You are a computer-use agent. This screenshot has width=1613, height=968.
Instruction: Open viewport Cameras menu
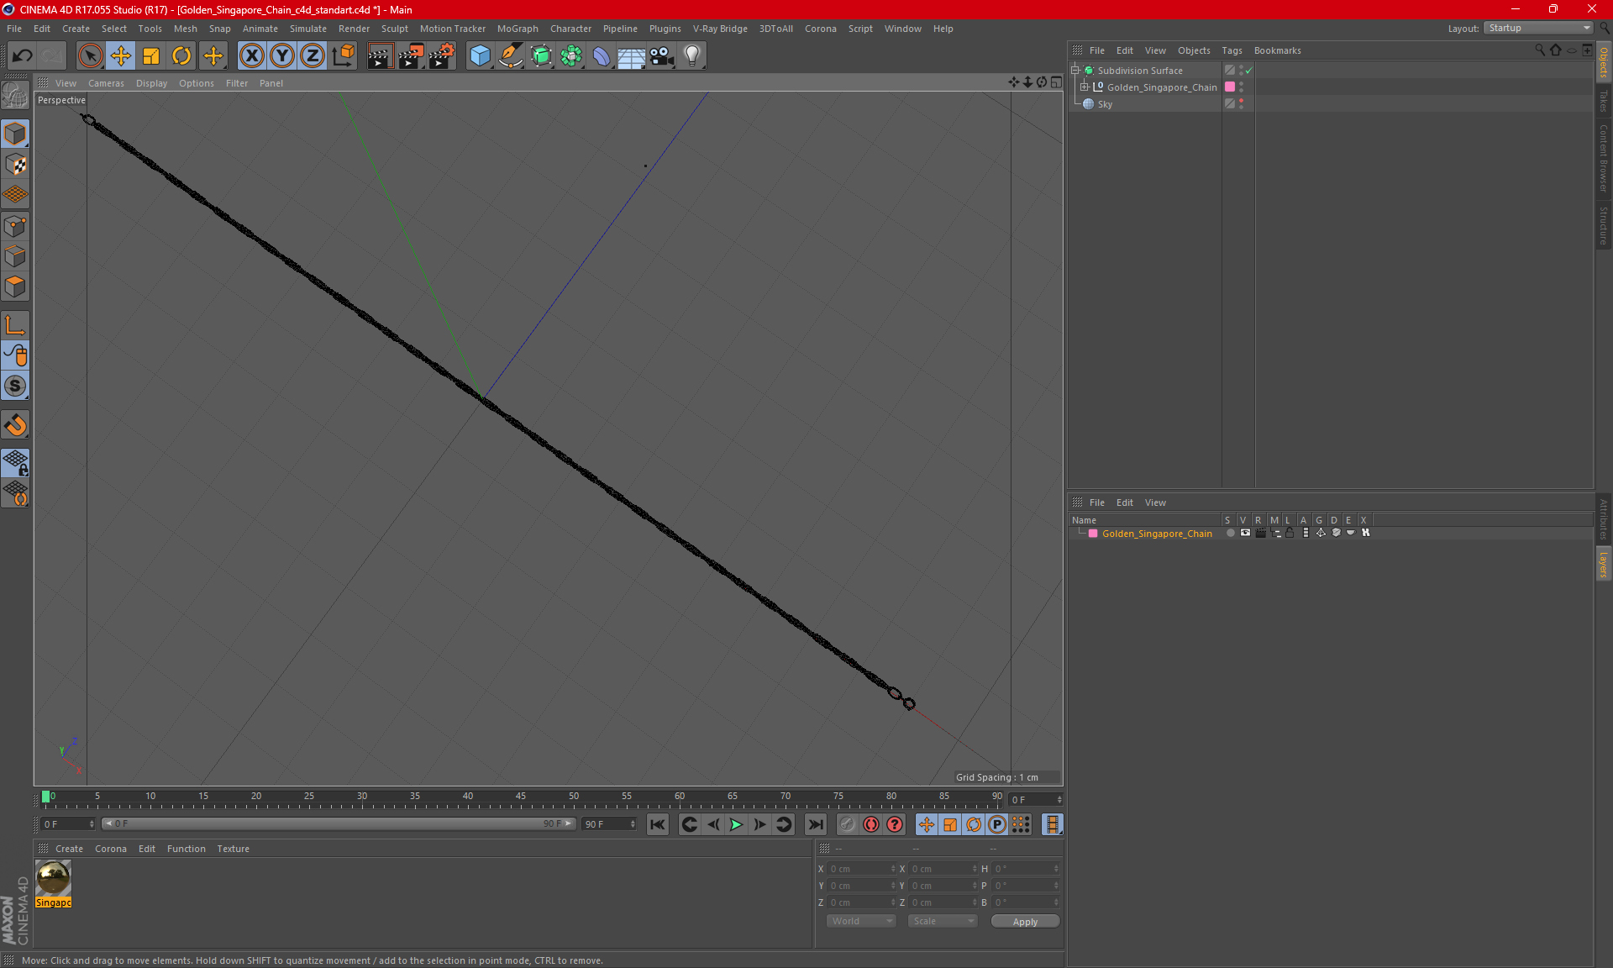pos(106,83)
